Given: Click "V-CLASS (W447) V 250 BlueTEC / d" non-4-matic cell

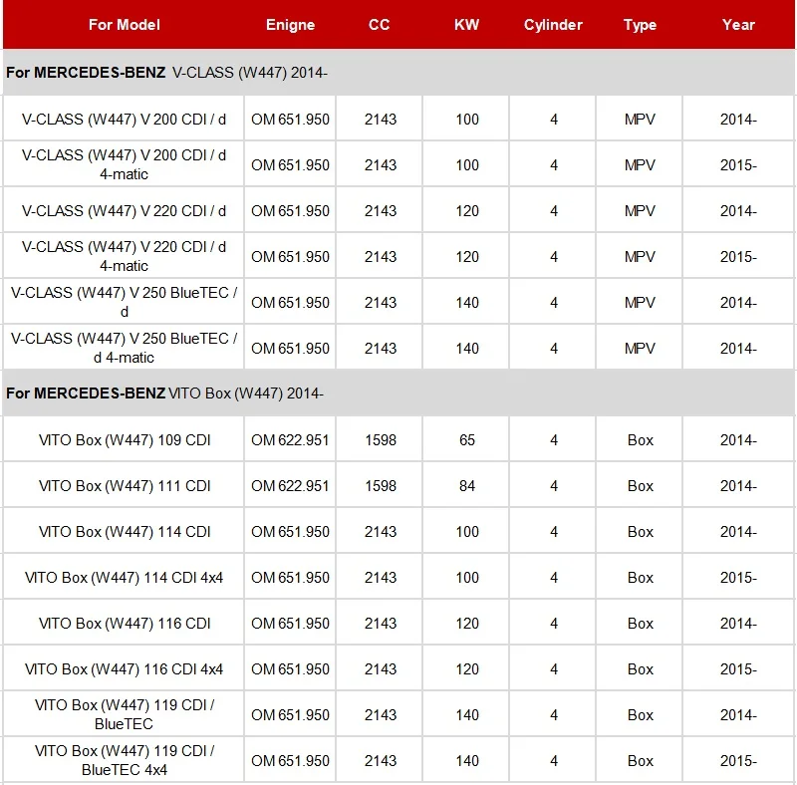Looking at the screenshot, I should tap(124, 302).
